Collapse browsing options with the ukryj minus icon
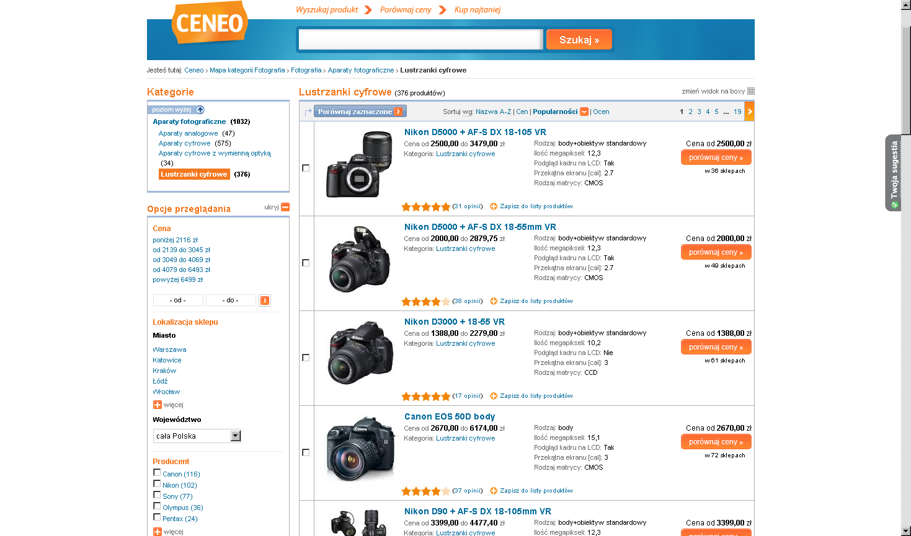This screenshot has width=911, height=536. click(x=285, y=207)
